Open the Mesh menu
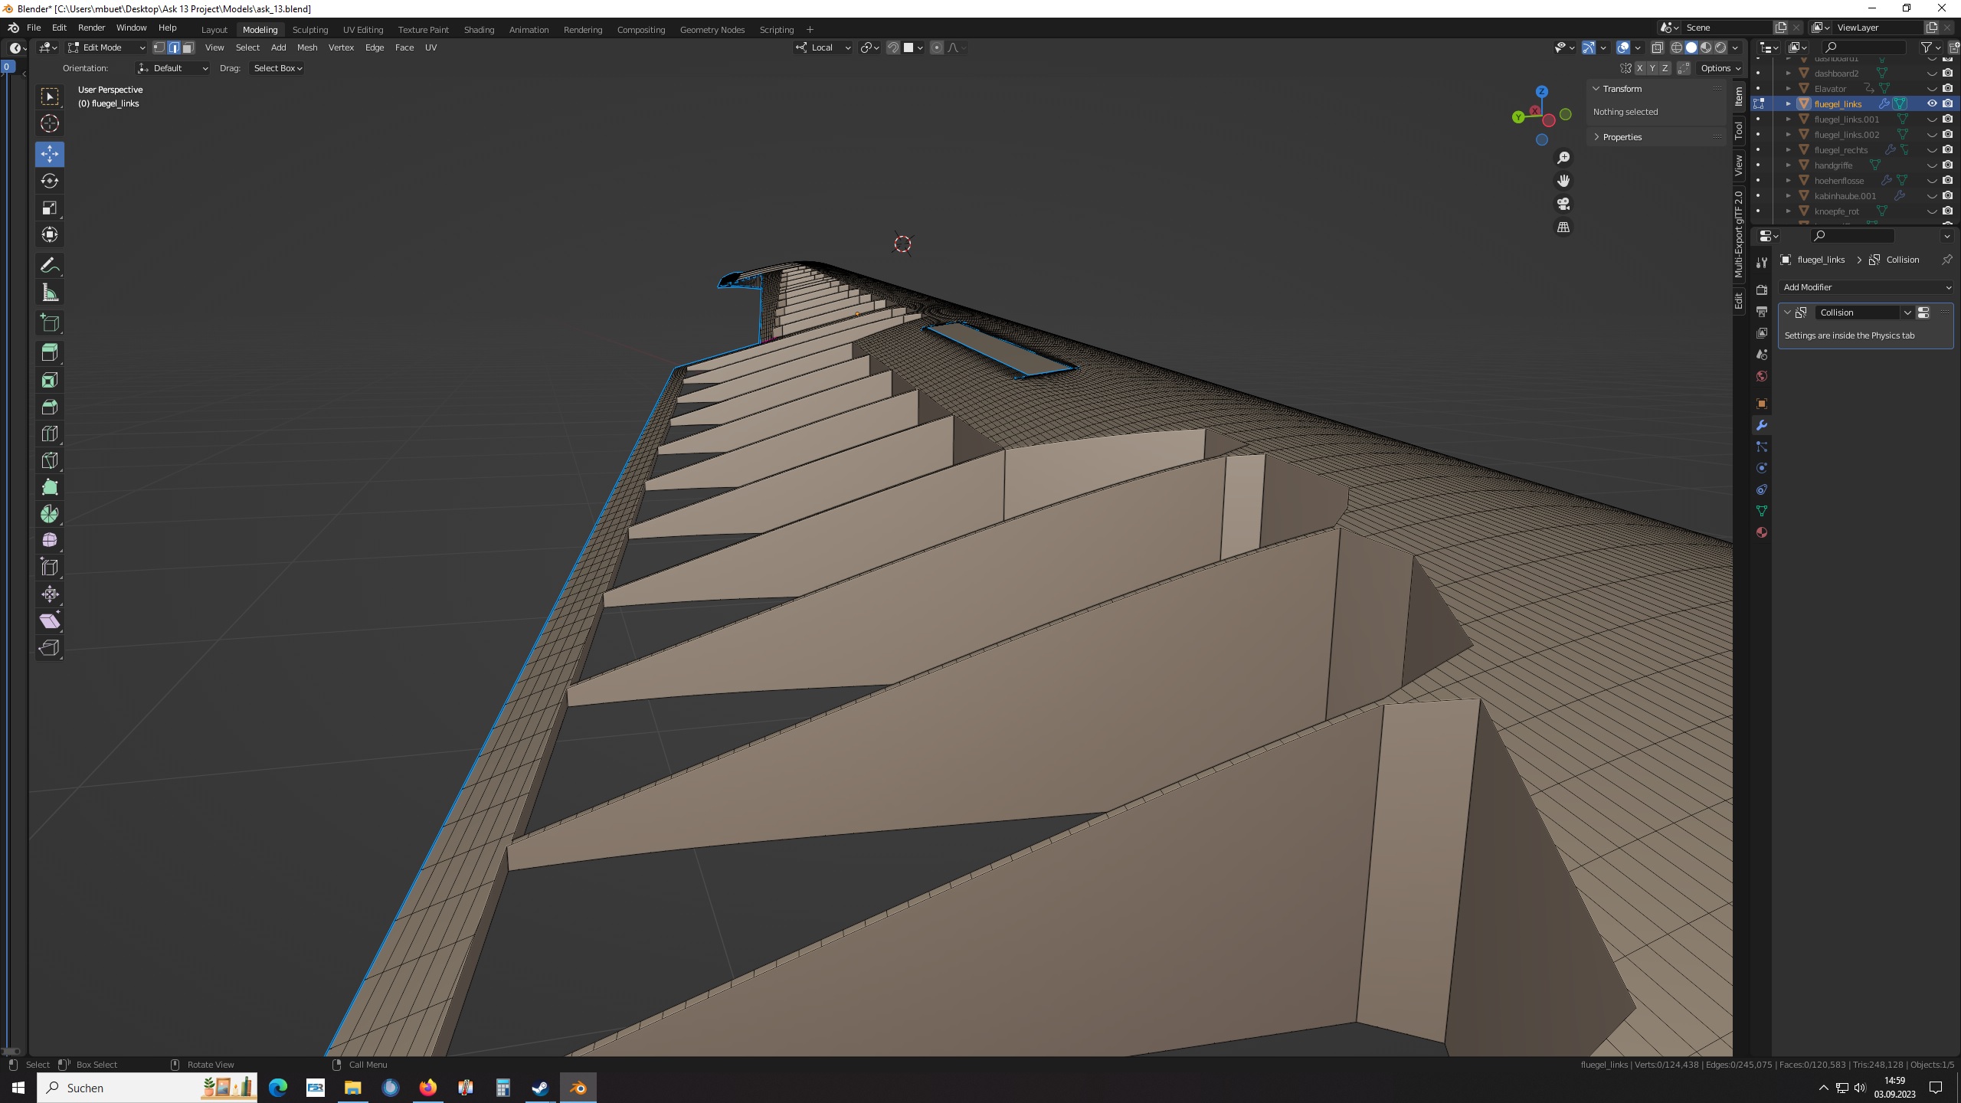This screenshot has width=1961, height=1103. [306, 47]
